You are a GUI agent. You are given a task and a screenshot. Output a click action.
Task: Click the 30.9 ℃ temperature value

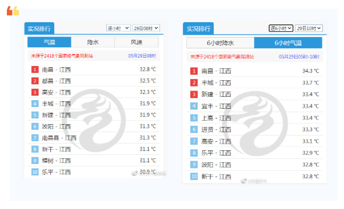pos(148,172)
